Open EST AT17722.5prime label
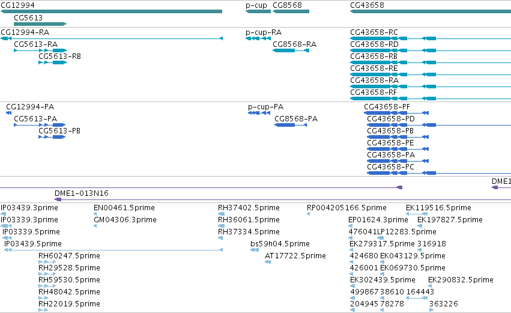The image size is (511, 313). tap(295, 257)
